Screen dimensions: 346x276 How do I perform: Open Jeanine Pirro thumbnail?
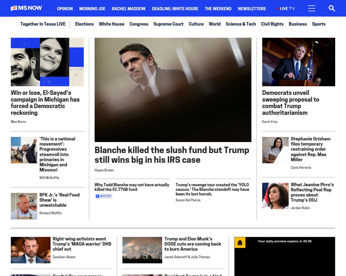tap(275, 196)
